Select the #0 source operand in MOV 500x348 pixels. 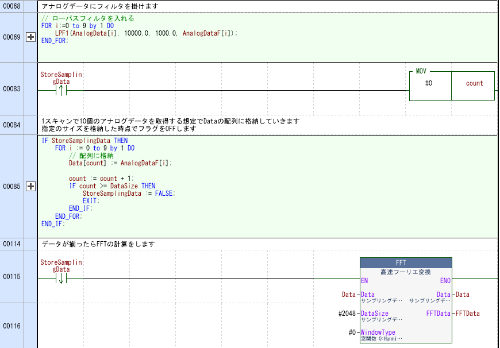coord(429,84)
